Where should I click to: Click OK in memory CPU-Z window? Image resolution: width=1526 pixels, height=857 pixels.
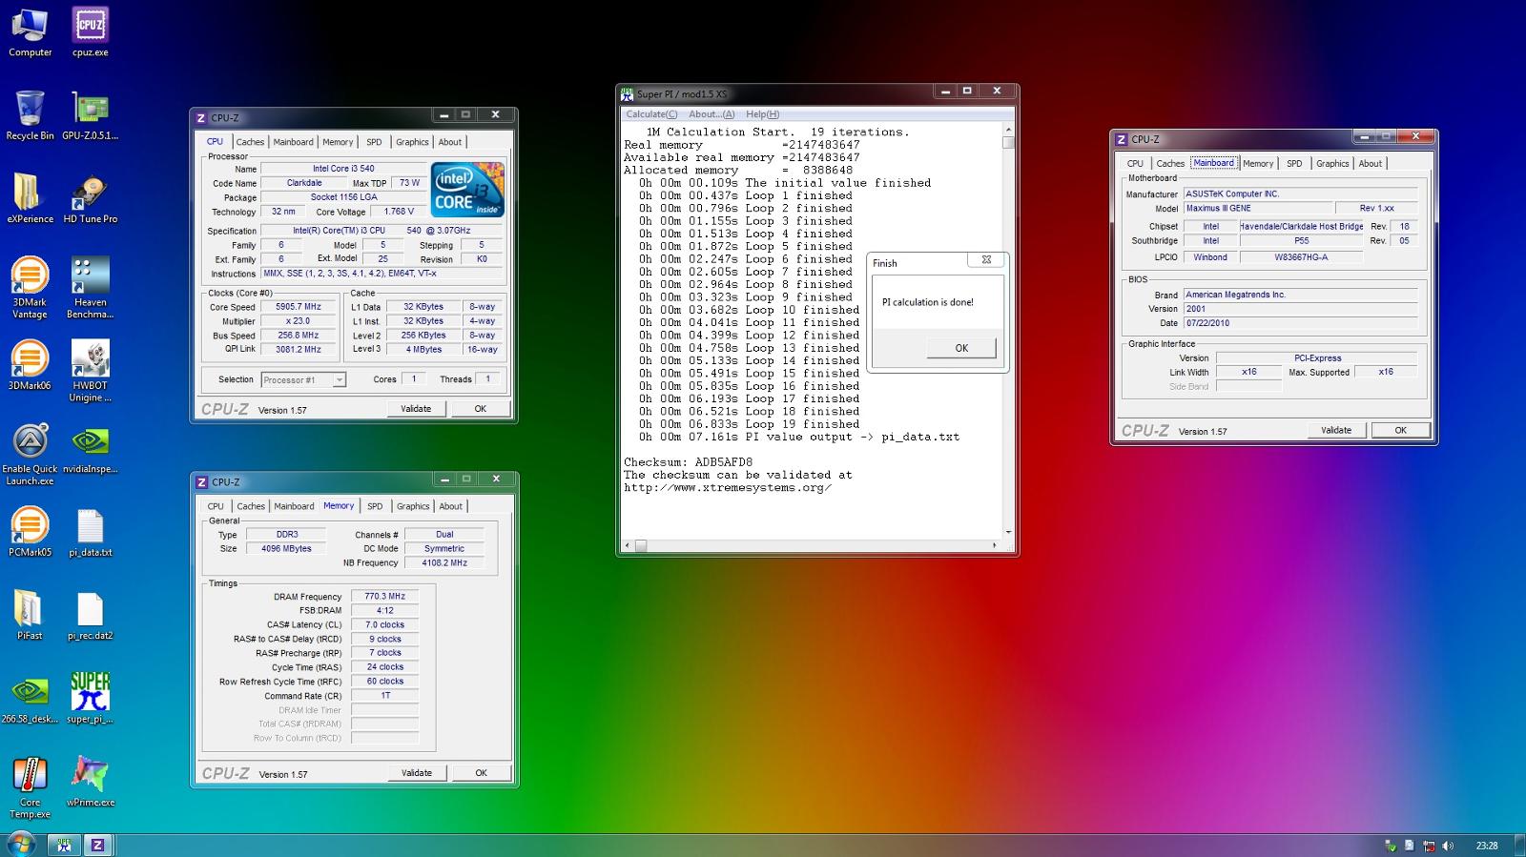[x=481, y=773]
